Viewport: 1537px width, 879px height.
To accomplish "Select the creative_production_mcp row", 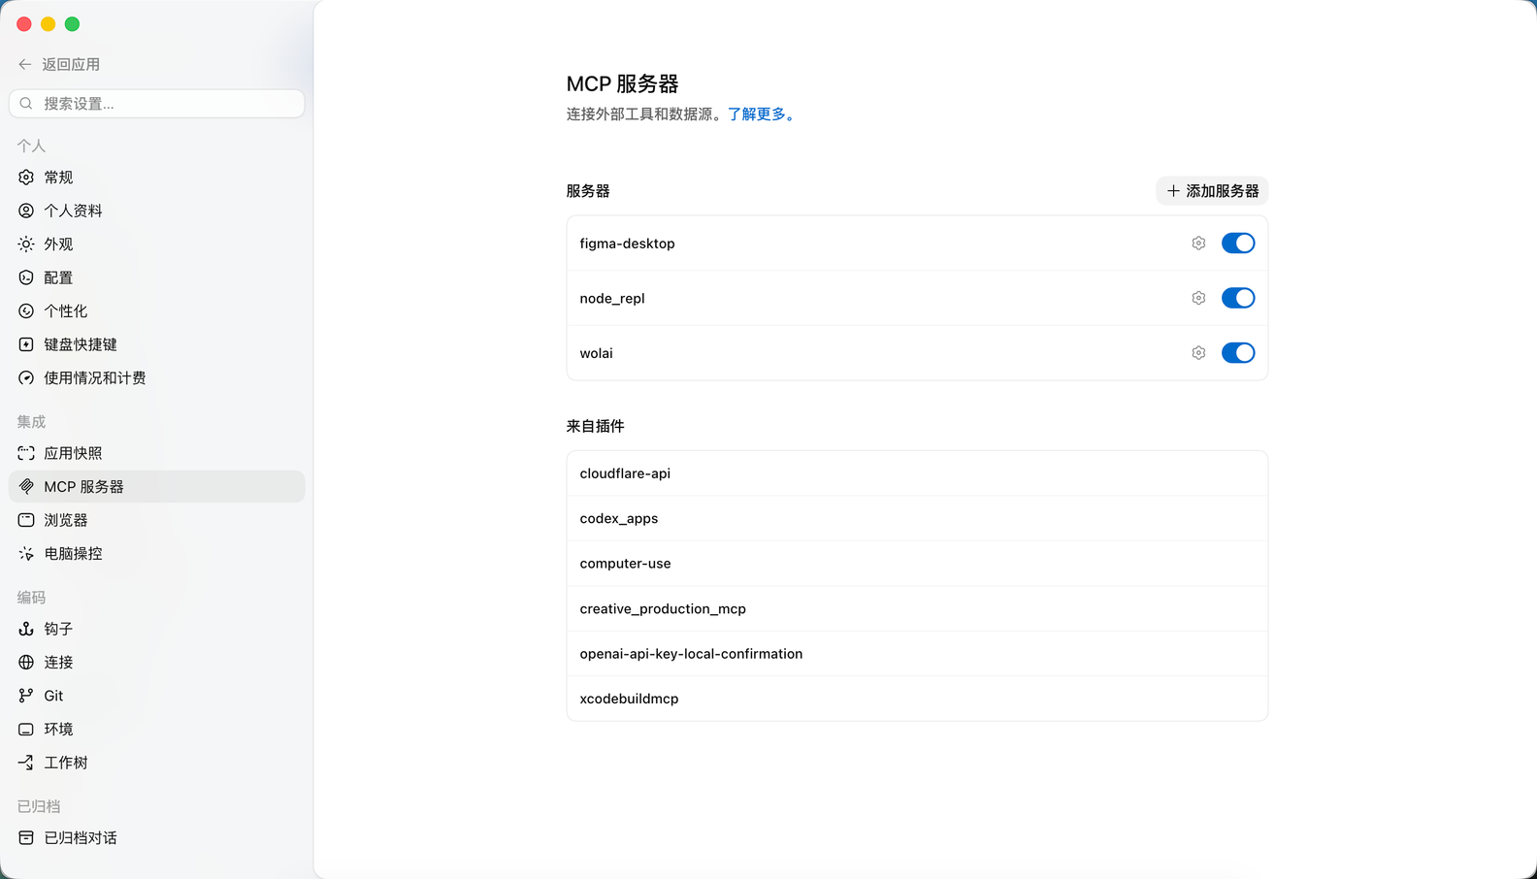I will 917,608.
